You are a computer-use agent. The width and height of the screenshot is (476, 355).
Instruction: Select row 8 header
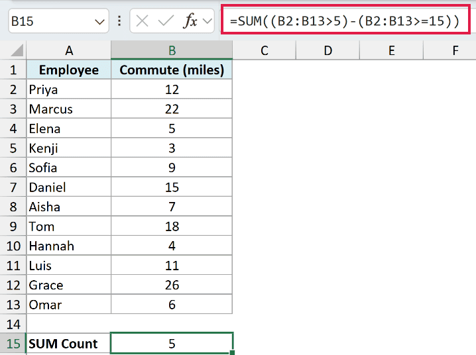point(13,207)
